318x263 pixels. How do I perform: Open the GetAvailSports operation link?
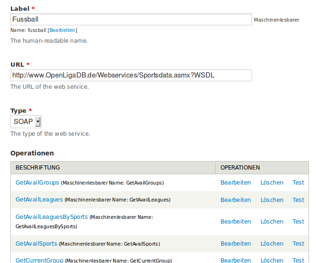click(36, 244)
